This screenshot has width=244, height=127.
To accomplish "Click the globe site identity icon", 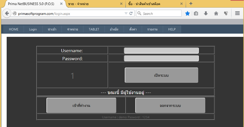I will coord(15,13).
